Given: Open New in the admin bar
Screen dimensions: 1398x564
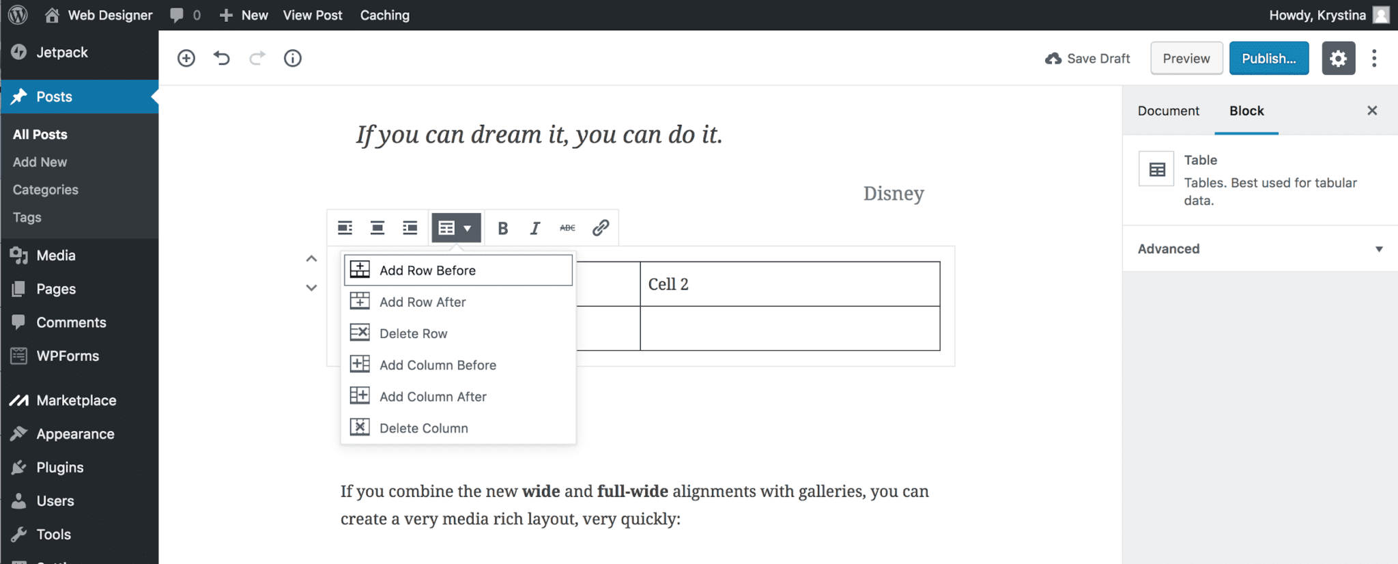Looking at the screenshot, I should (244, 15).
